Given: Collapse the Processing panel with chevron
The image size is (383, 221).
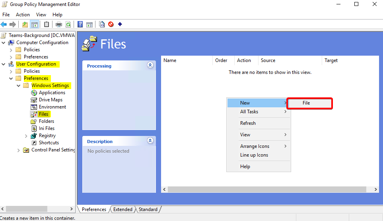Looking at the screenshot, I should [x=150, y=65].
